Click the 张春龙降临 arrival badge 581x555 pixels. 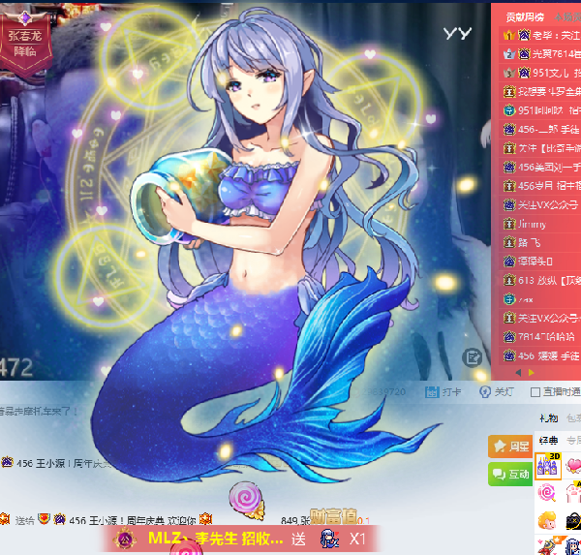[x=25, y=43]
